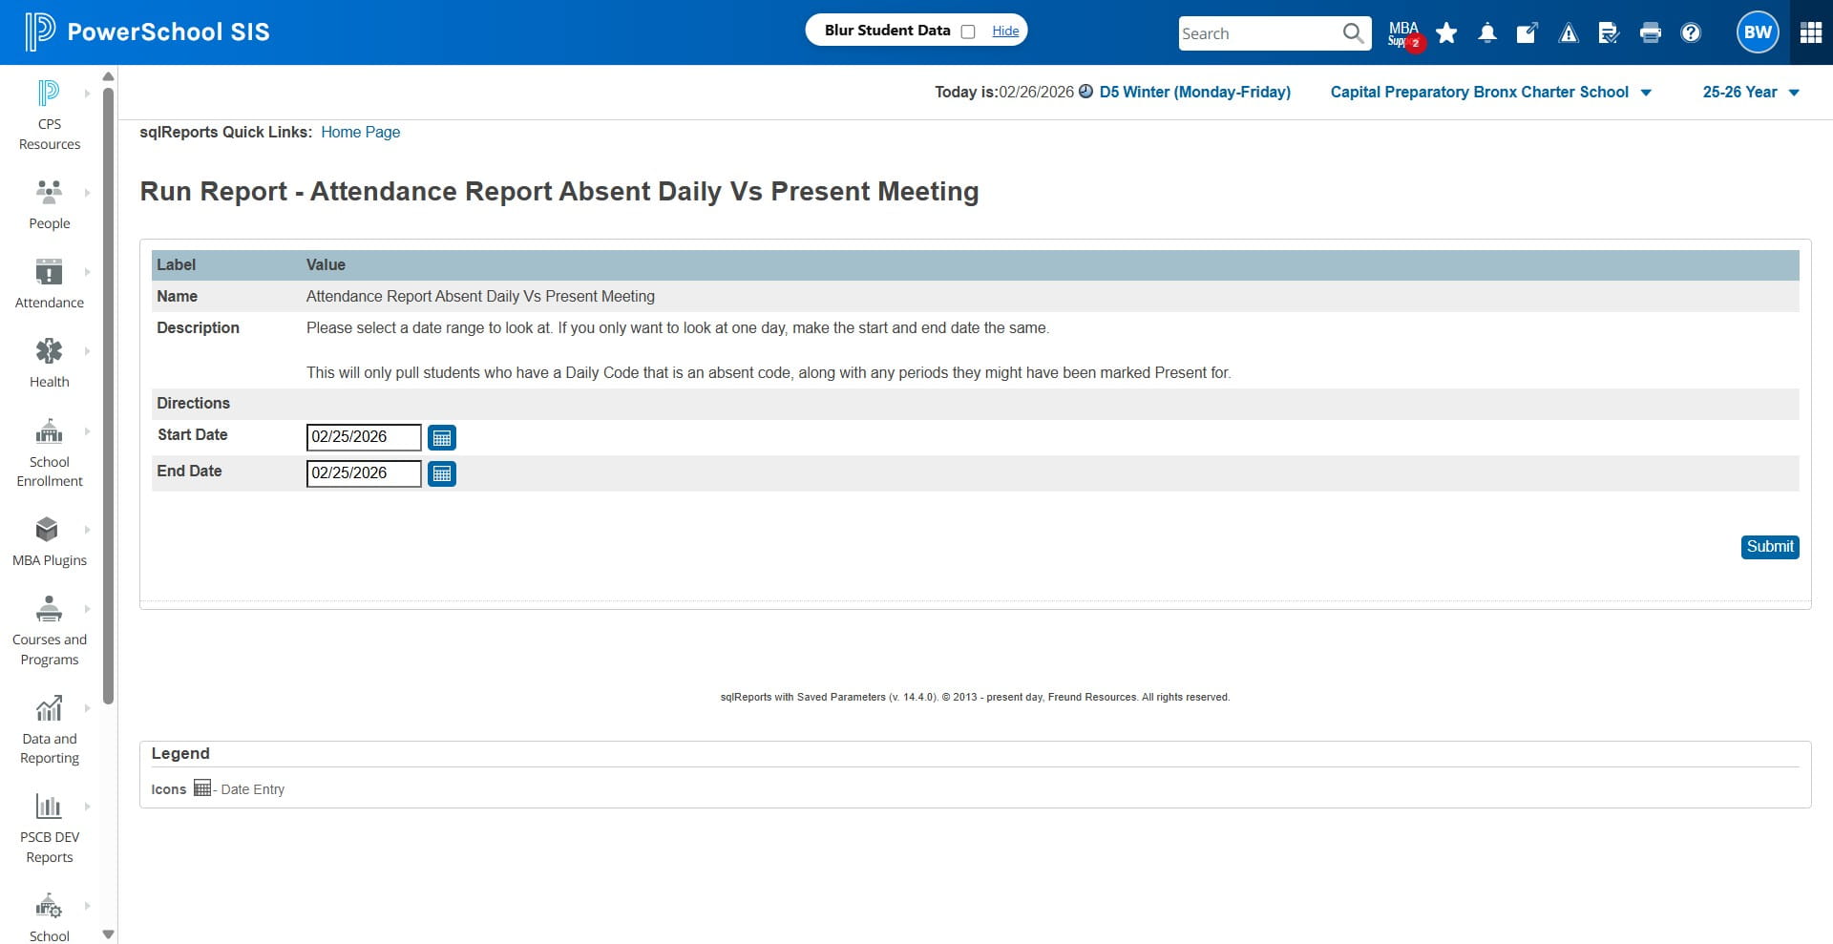Click the open-in-new-window share icon
Viewport: 1833px width, 944px height.
click(1527, 33)
